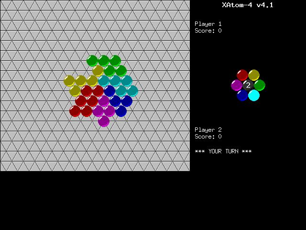
Task: Click the blue atom of the next piece
Action: tap(242, 95)
